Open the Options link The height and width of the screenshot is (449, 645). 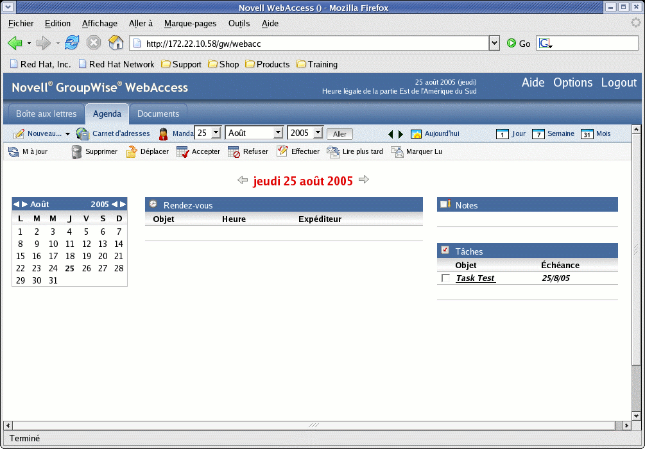572,83
